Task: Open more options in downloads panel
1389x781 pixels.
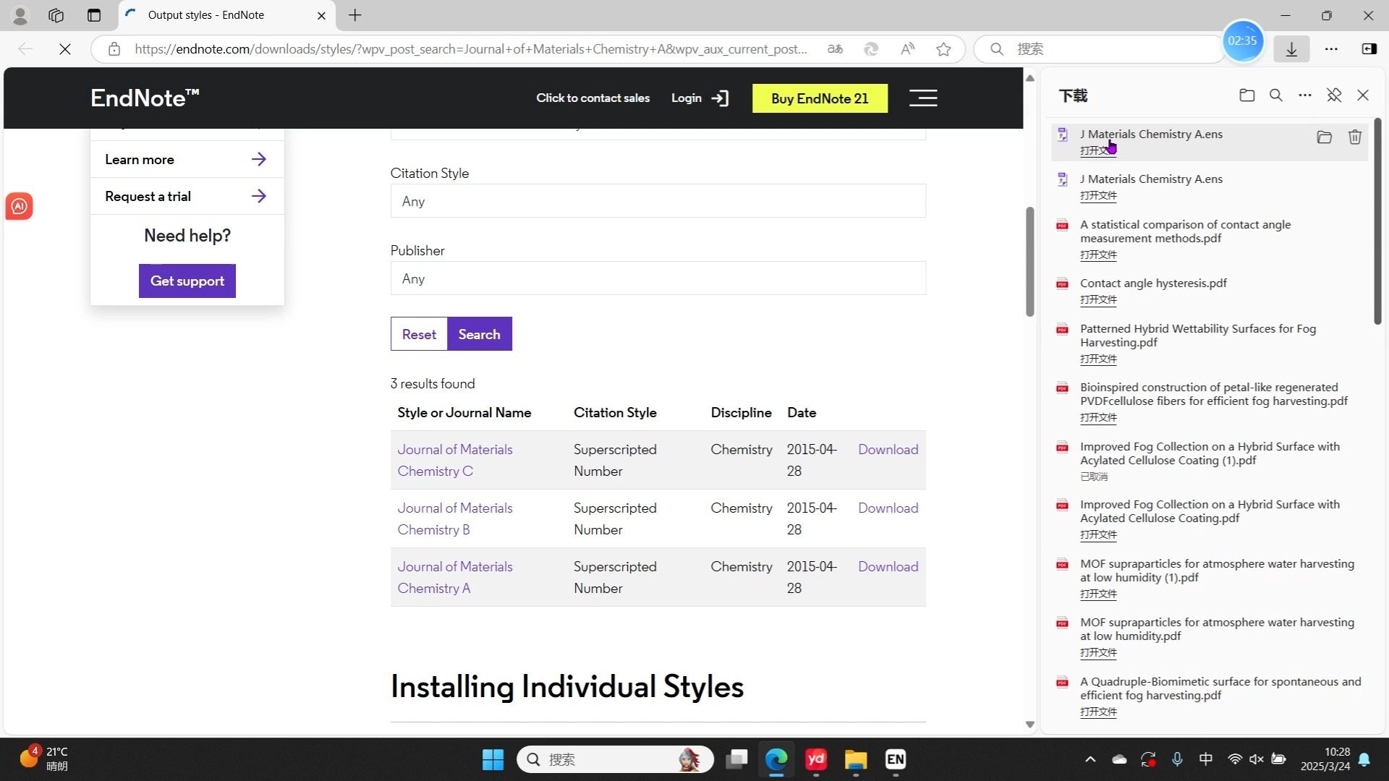Action: (x=1305, y=95)
